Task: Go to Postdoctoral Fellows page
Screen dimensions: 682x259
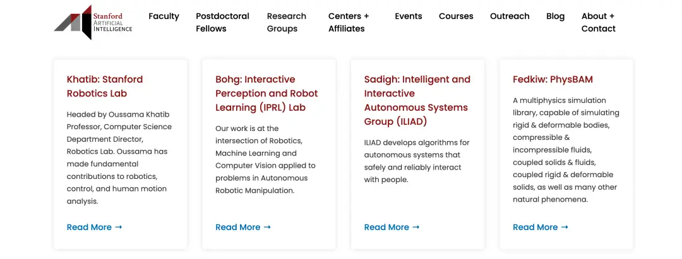Action: tap(222, 22)
